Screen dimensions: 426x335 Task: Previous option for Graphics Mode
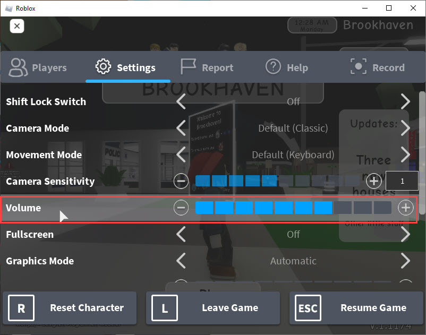tap(181, 261)
